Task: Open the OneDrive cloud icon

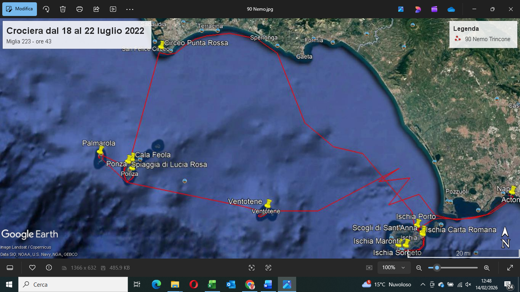Action: [451, 9]
